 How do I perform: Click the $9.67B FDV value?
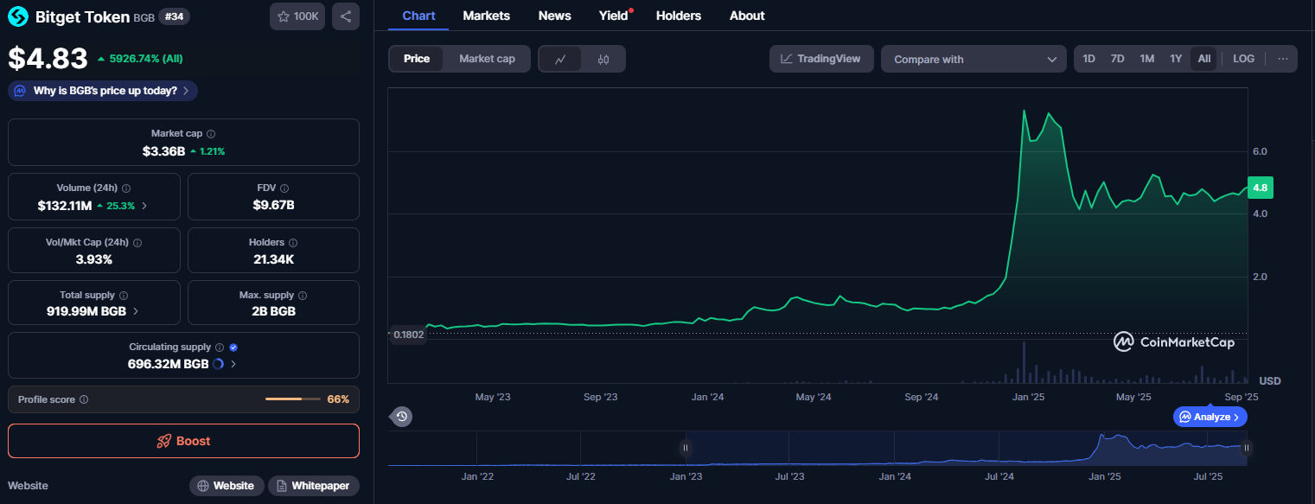coord(273,205)
